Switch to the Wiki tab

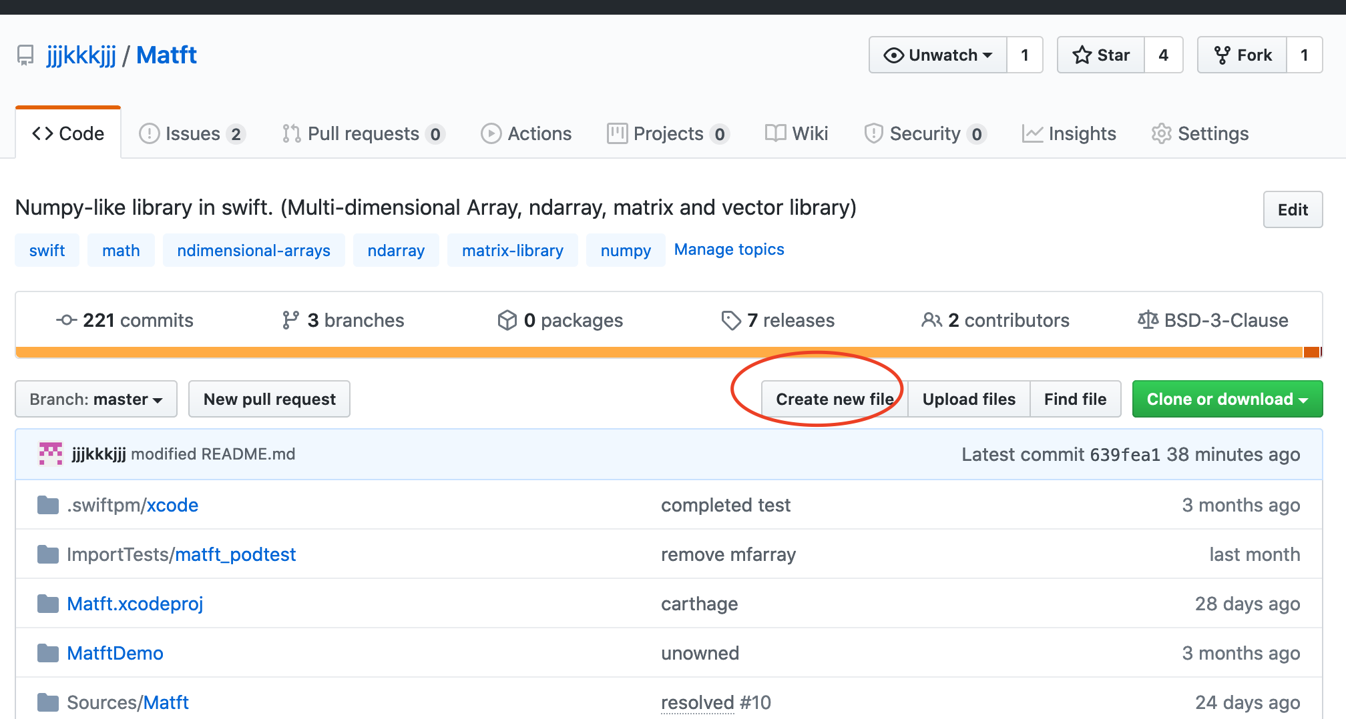pos(797,133)
